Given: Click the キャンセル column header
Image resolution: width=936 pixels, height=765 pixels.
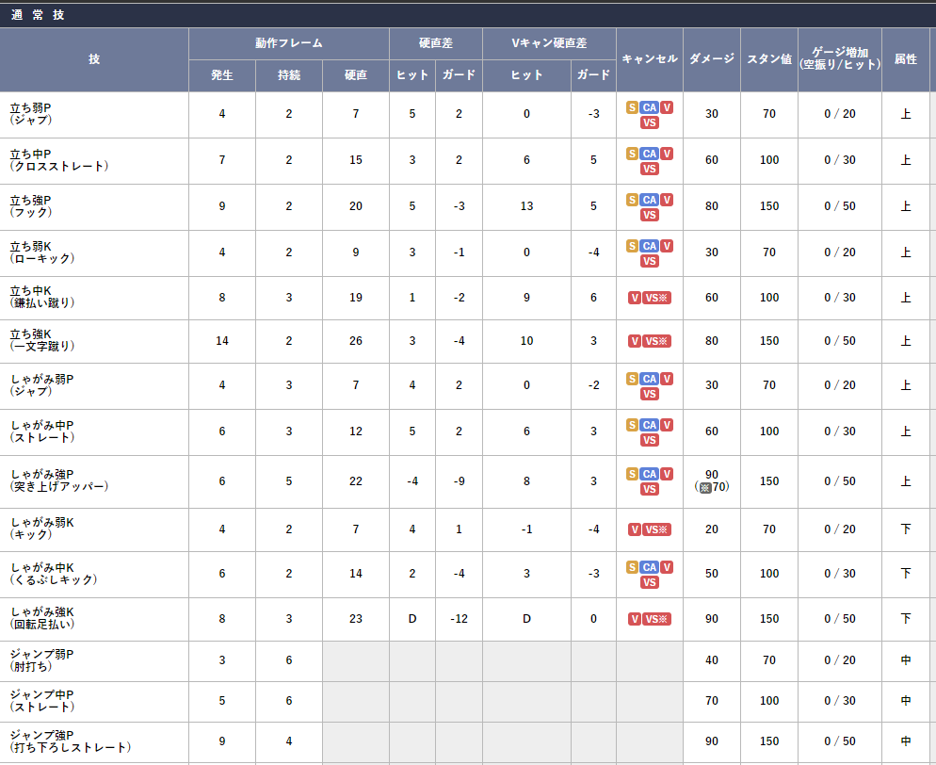Looking at the screenshot, I should 650,58.
